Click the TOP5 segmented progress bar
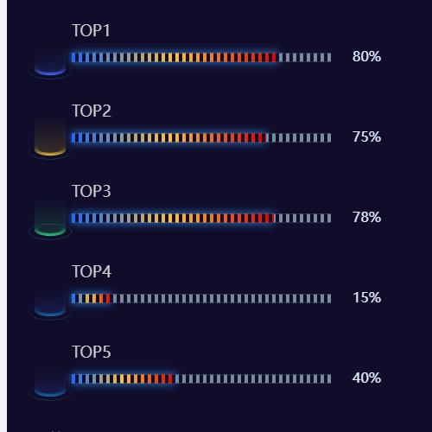The image size is (432, 432). click(x=201, y=378)
